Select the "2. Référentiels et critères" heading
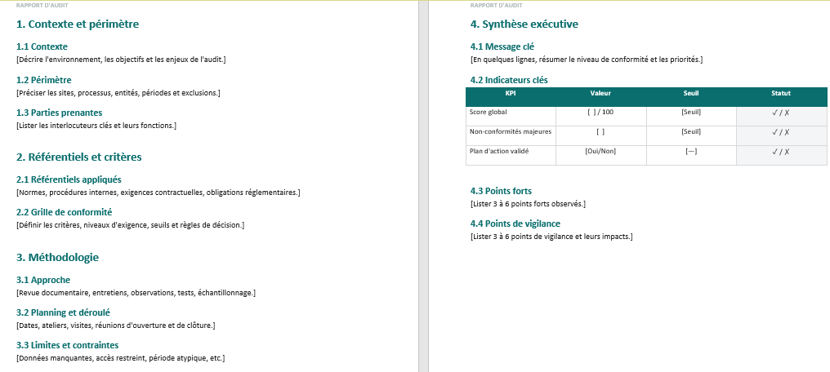Image resolution: width=830 pixels, height=372 pixels. click(x=79, y=157)
